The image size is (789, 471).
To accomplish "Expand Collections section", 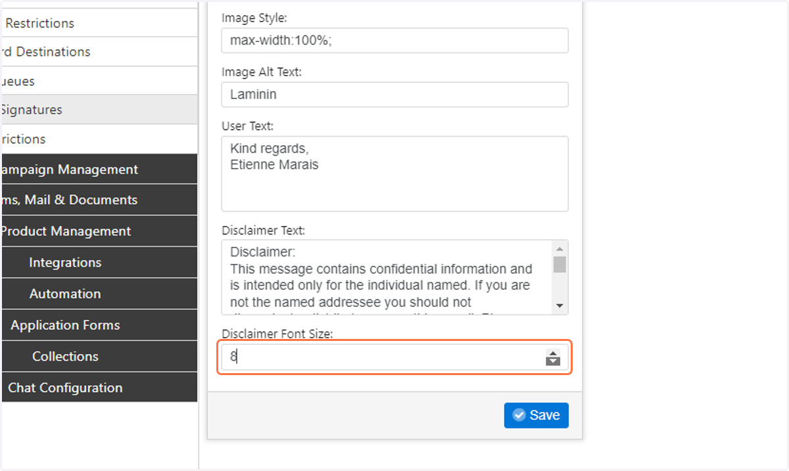I will tap(99, 356).
